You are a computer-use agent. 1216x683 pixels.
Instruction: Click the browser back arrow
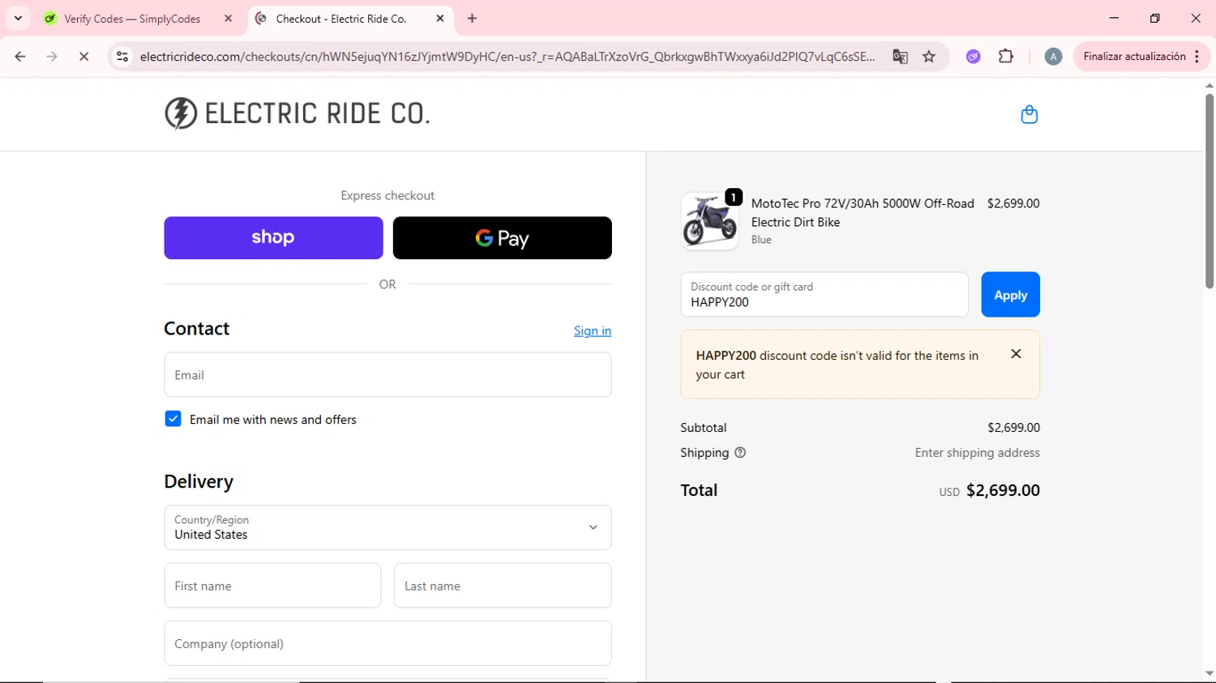coord(20,57)
